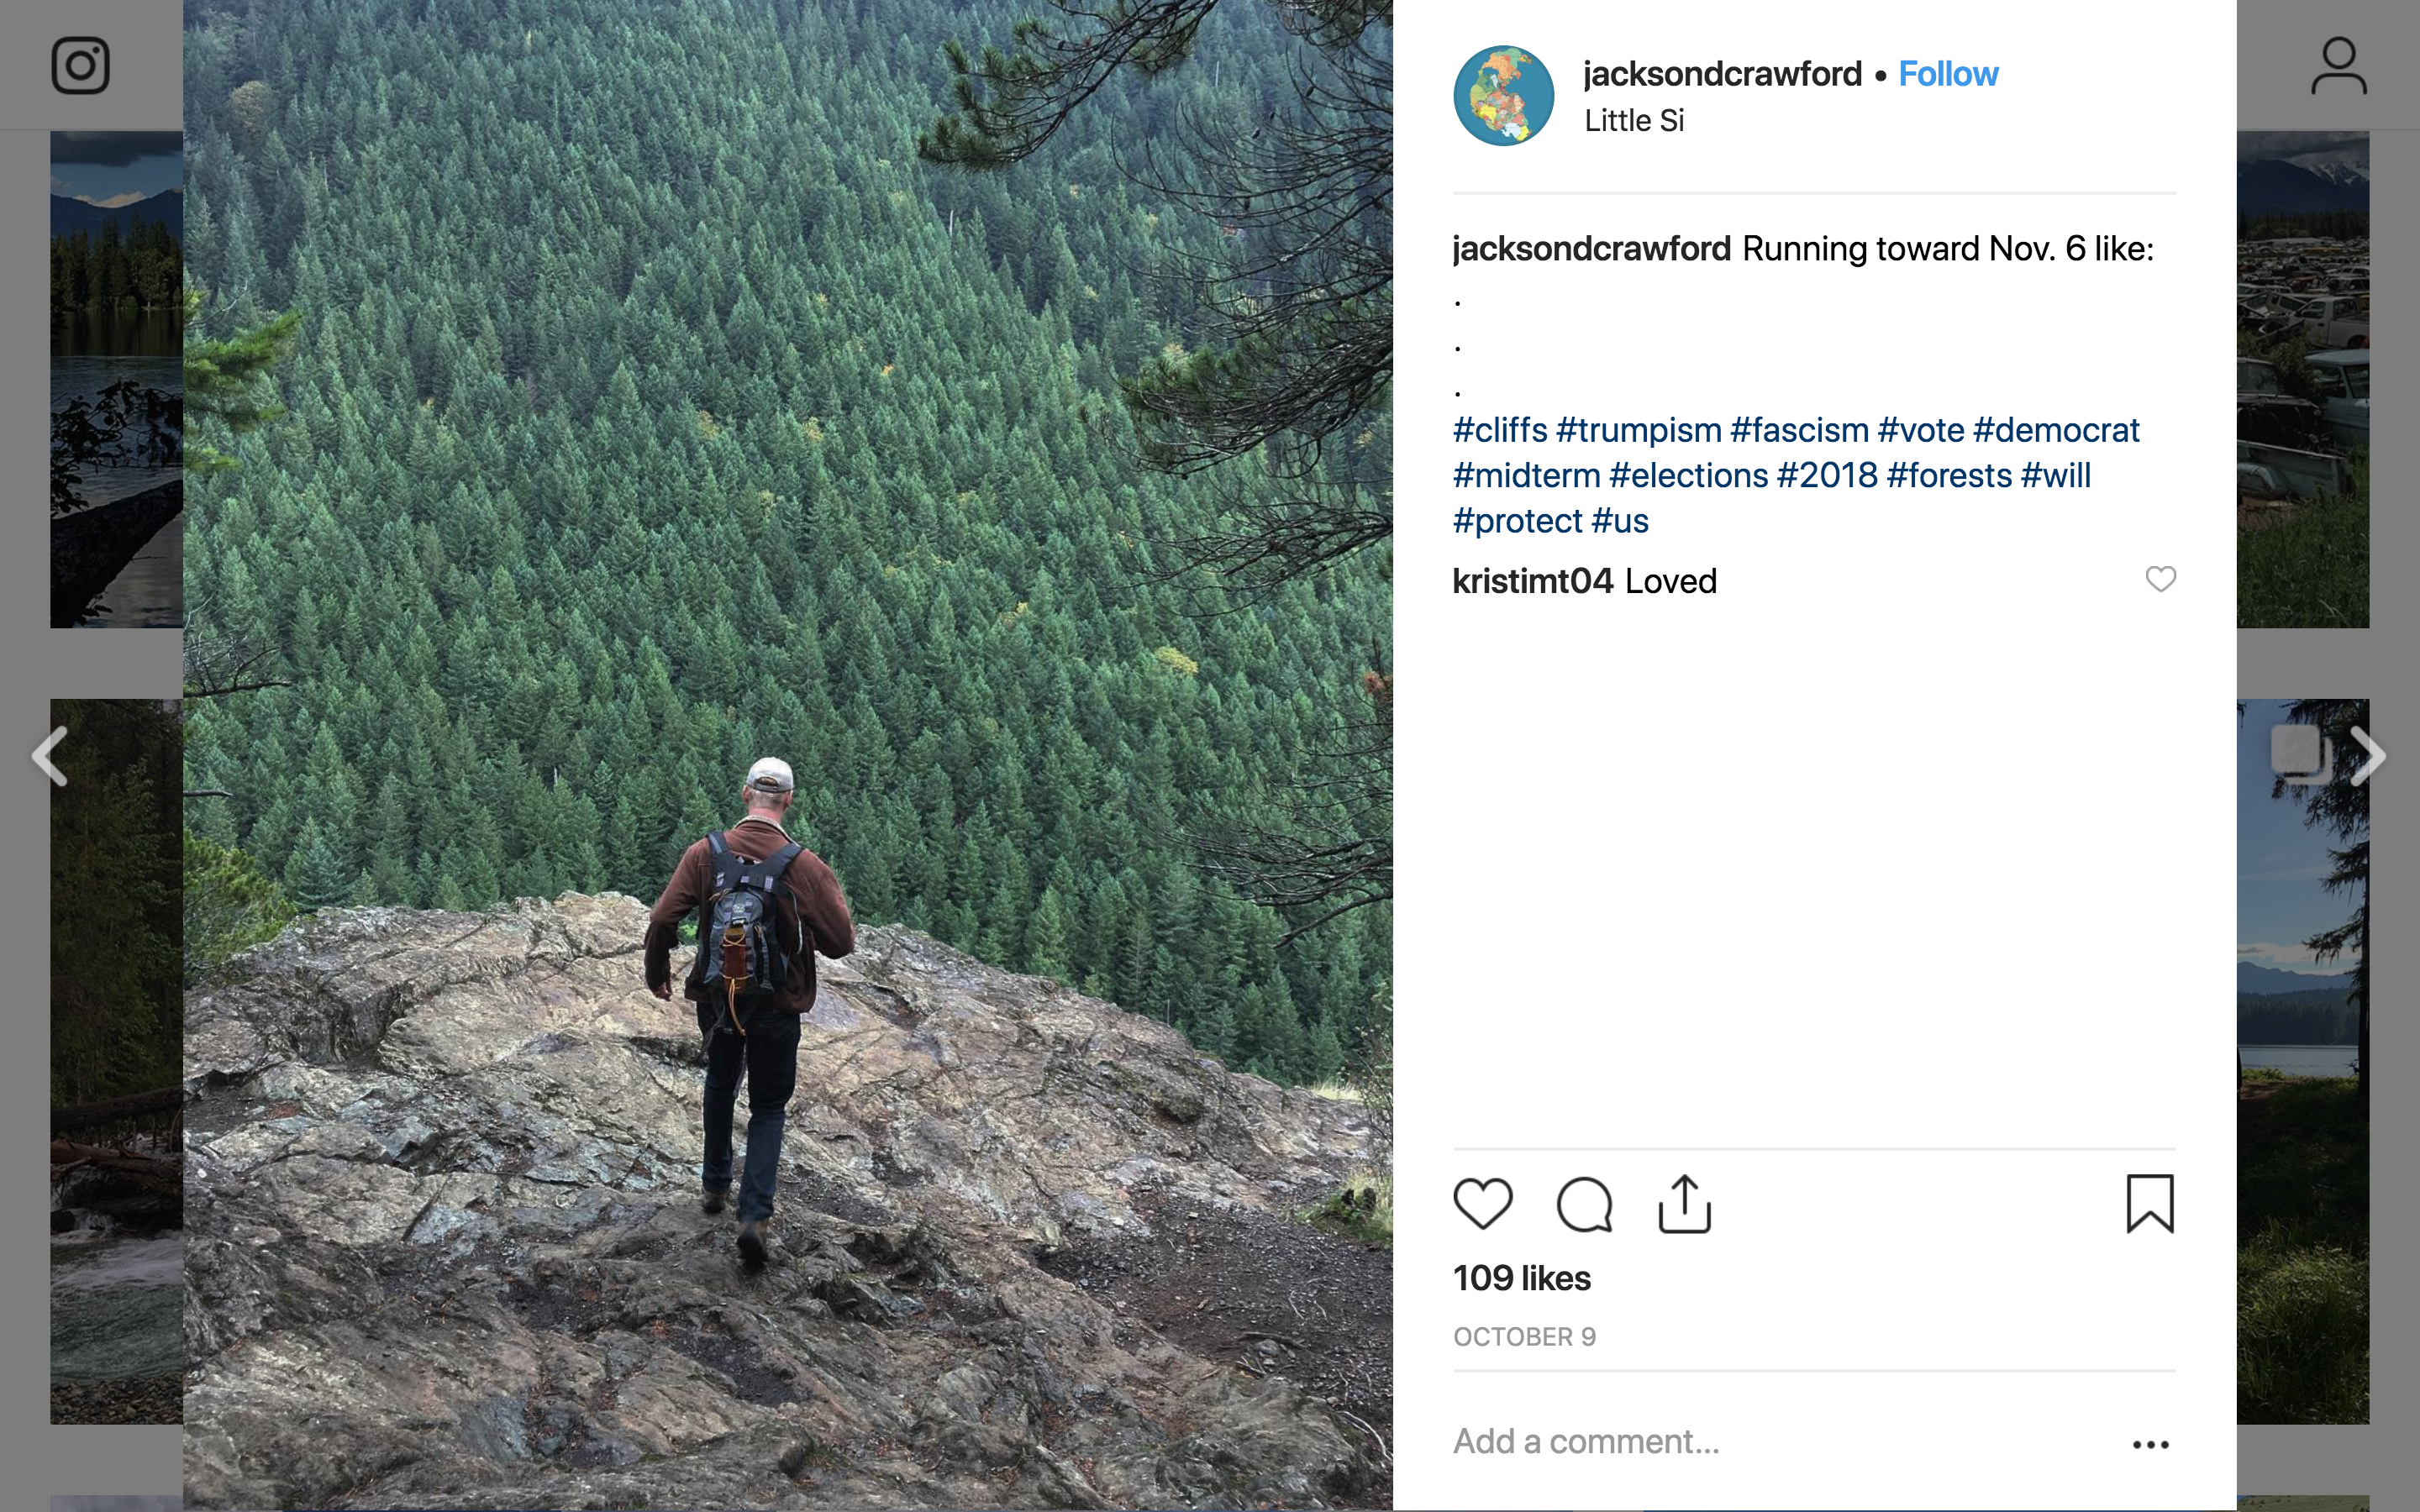Image resolution: width=2420 pixels, height=1512 pixels.
Task: Open kristimt04's profile from comment
Action: 1532,581
